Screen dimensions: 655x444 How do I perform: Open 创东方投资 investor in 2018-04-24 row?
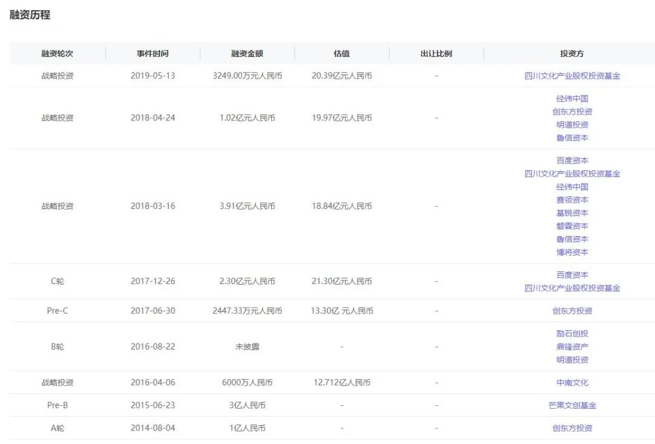[572, 111]
